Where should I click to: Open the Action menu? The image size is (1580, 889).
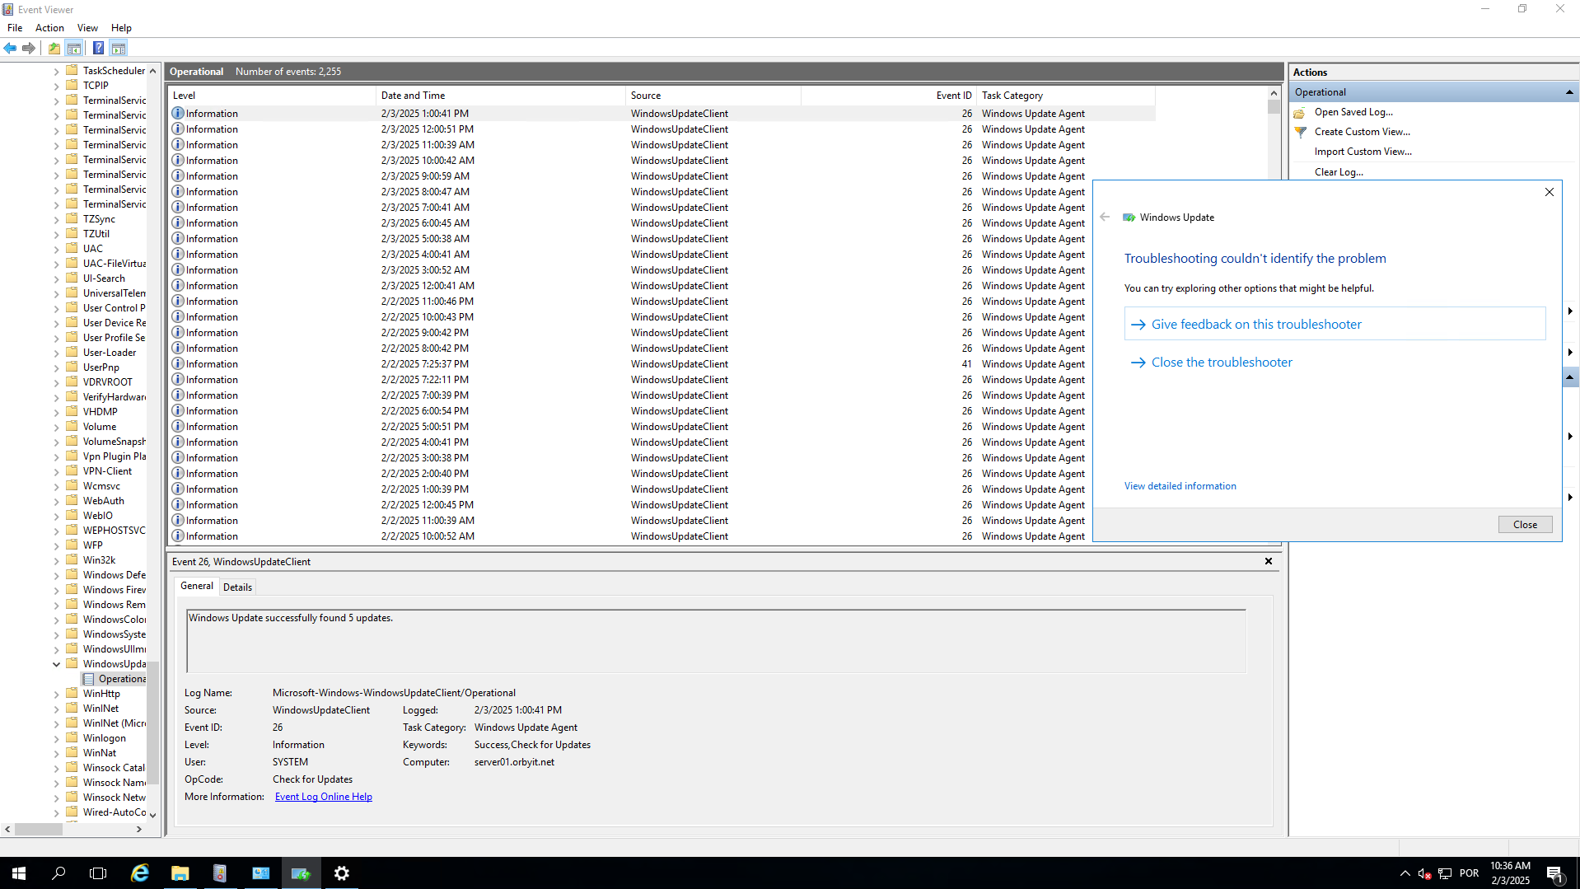click(x=49, y=28)
